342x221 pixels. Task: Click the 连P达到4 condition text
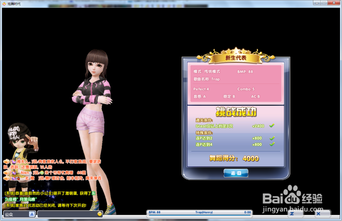click(x=204, y=144)
